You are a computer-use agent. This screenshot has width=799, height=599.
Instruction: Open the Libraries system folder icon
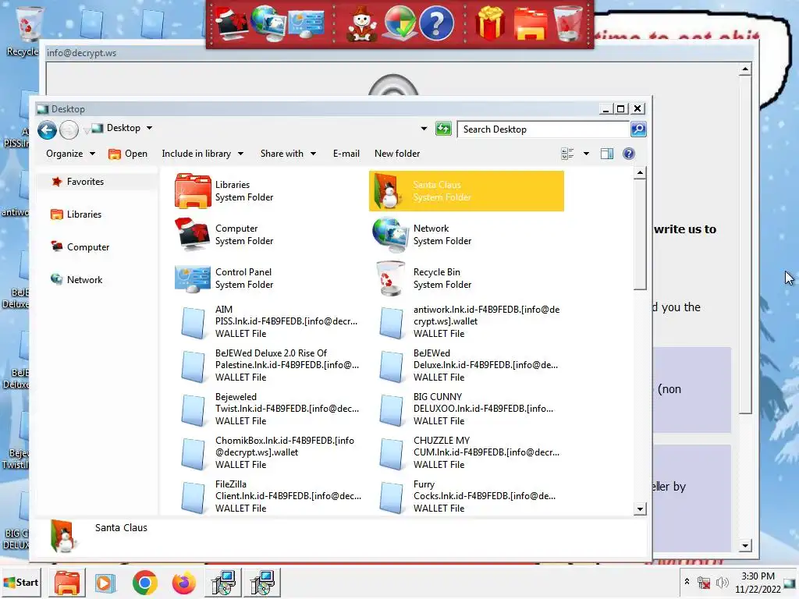(193, 191)
